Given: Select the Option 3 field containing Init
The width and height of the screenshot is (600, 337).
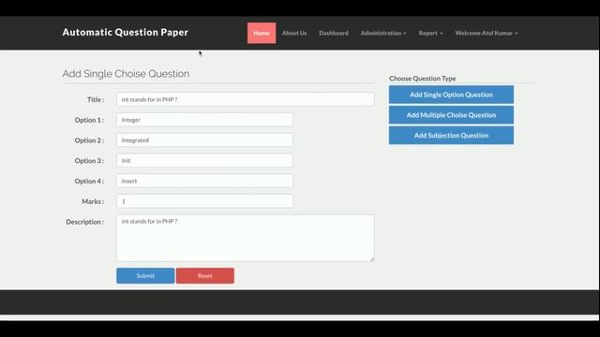Looking at the screenshot, I should point(204,160).
